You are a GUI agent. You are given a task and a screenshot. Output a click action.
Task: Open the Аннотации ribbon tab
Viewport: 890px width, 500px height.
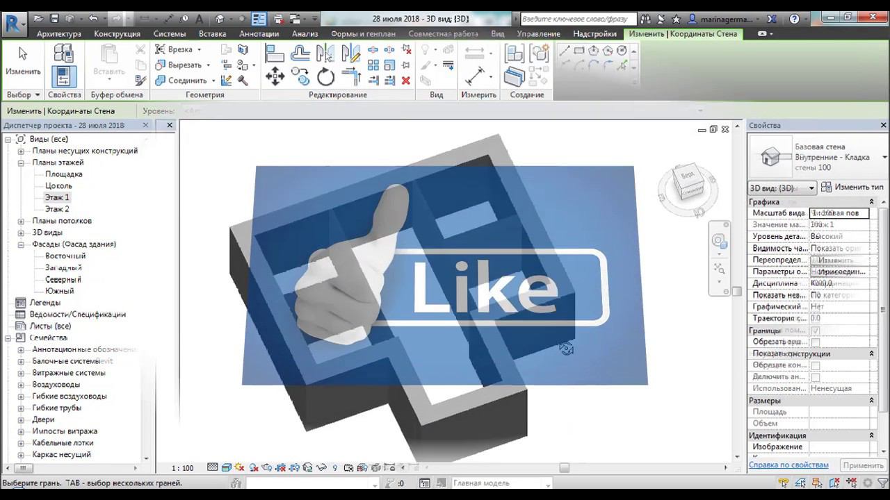tap(259, 33)
